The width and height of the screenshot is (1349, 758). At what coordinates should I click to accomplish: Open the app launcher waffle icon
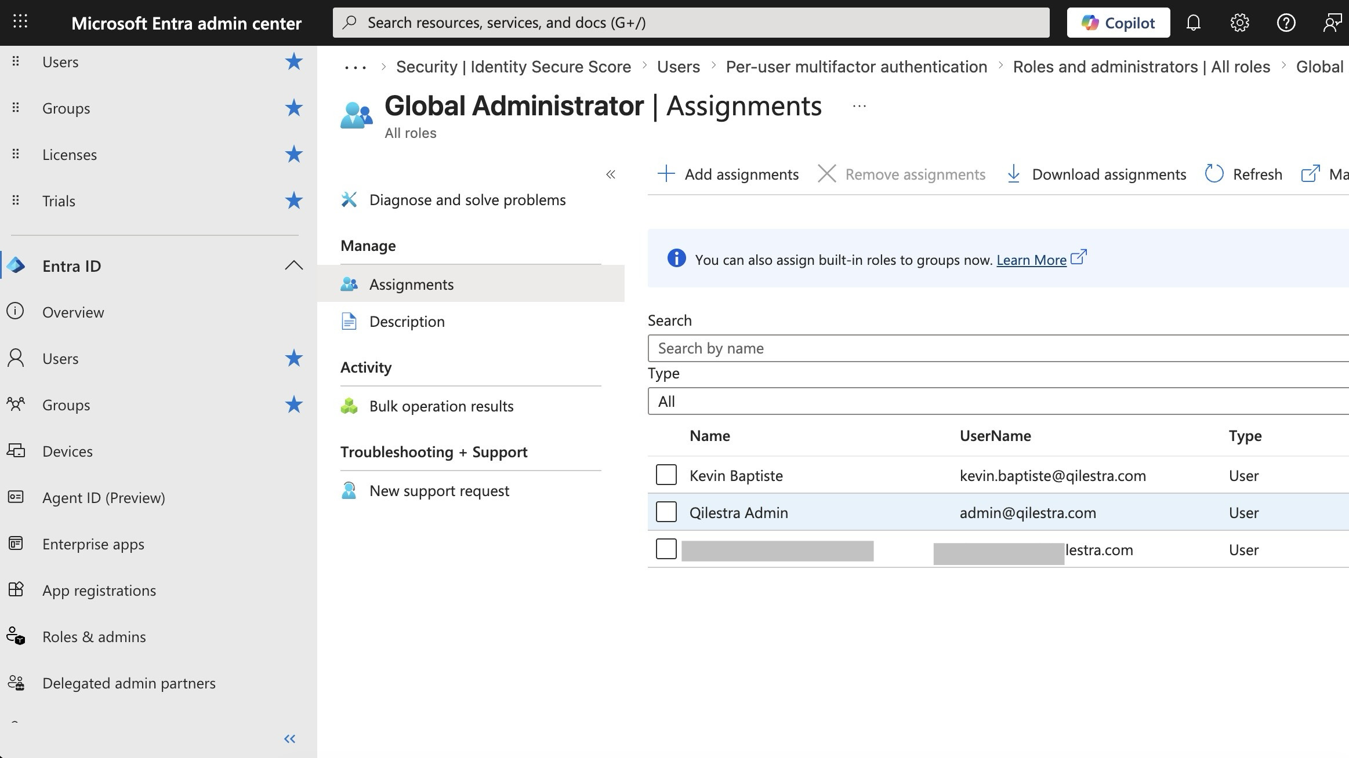(x=20, y=22)
